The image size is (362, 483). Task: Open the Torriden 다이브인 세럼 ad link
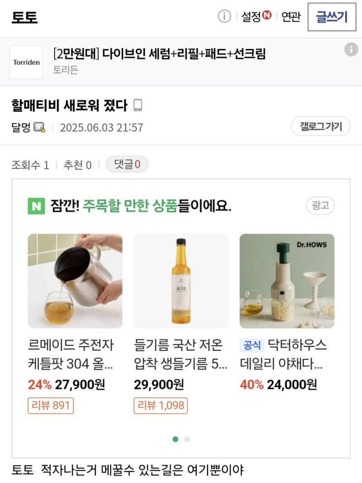click(x=159, y=54)
